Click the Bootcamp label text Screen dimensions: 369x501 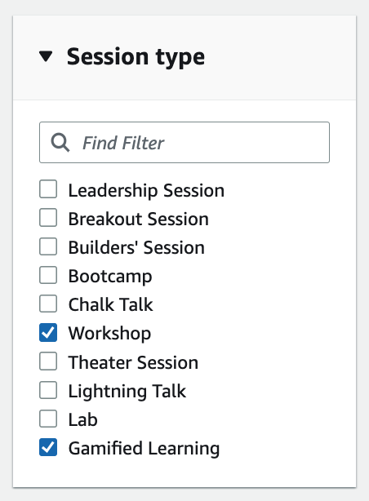110,277
